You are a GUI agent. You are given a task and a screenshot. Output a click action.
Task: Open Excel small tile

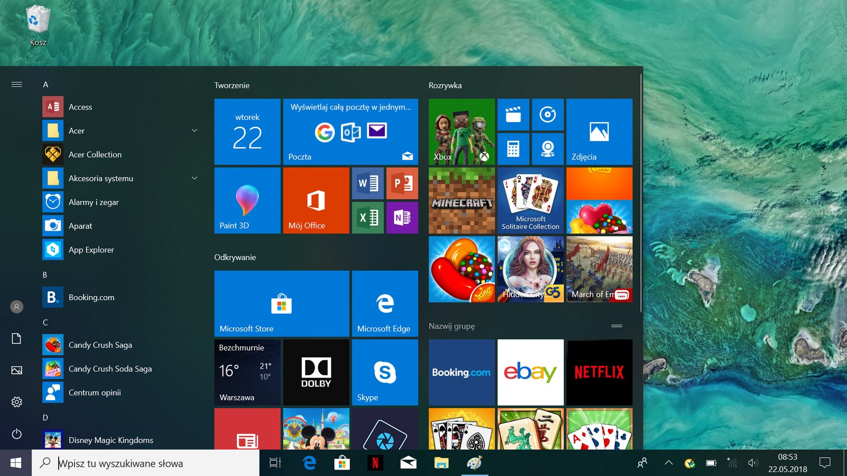pos(368,218)
